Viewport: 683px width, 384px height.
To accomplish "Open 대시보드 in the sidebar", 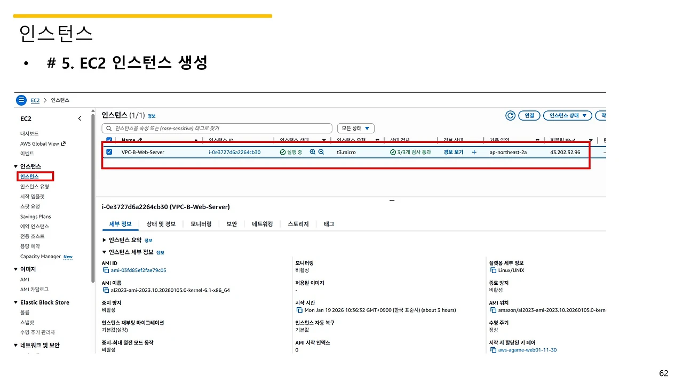I will pyautogui.click(x=29, y=133).
